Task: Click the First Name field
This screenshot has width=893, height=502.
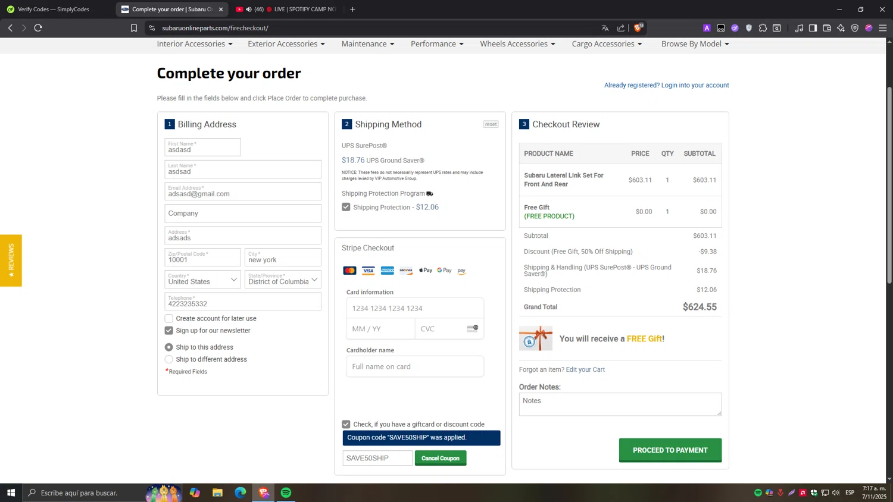Action: tap(202, 147)
